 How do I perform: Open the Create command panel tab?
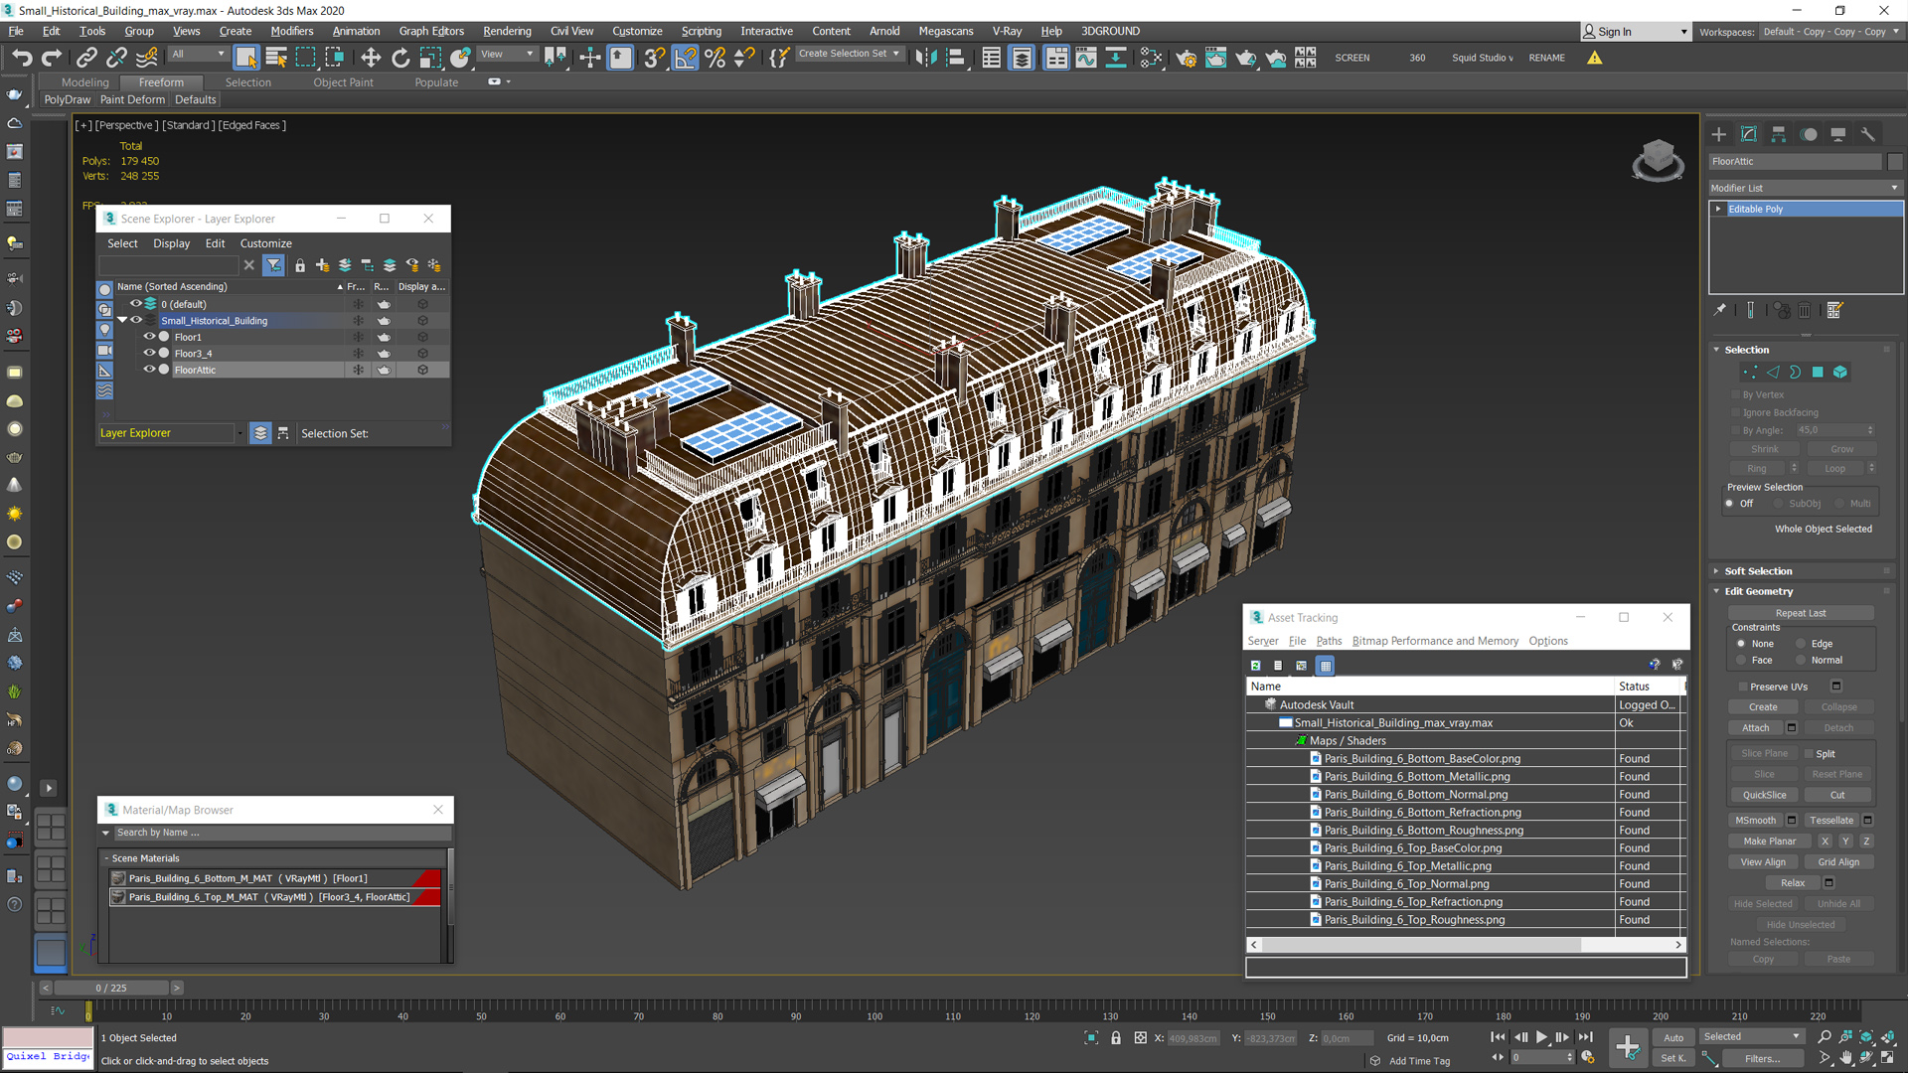tap(1719, 134)
